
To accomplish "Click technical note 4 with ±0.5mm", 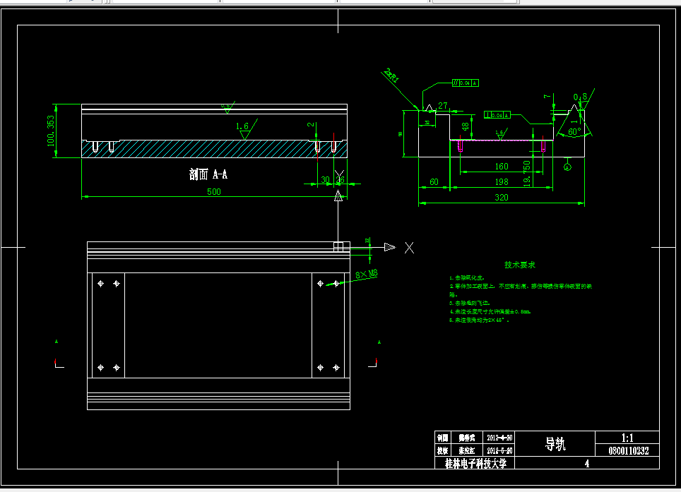I will point(490,311).
